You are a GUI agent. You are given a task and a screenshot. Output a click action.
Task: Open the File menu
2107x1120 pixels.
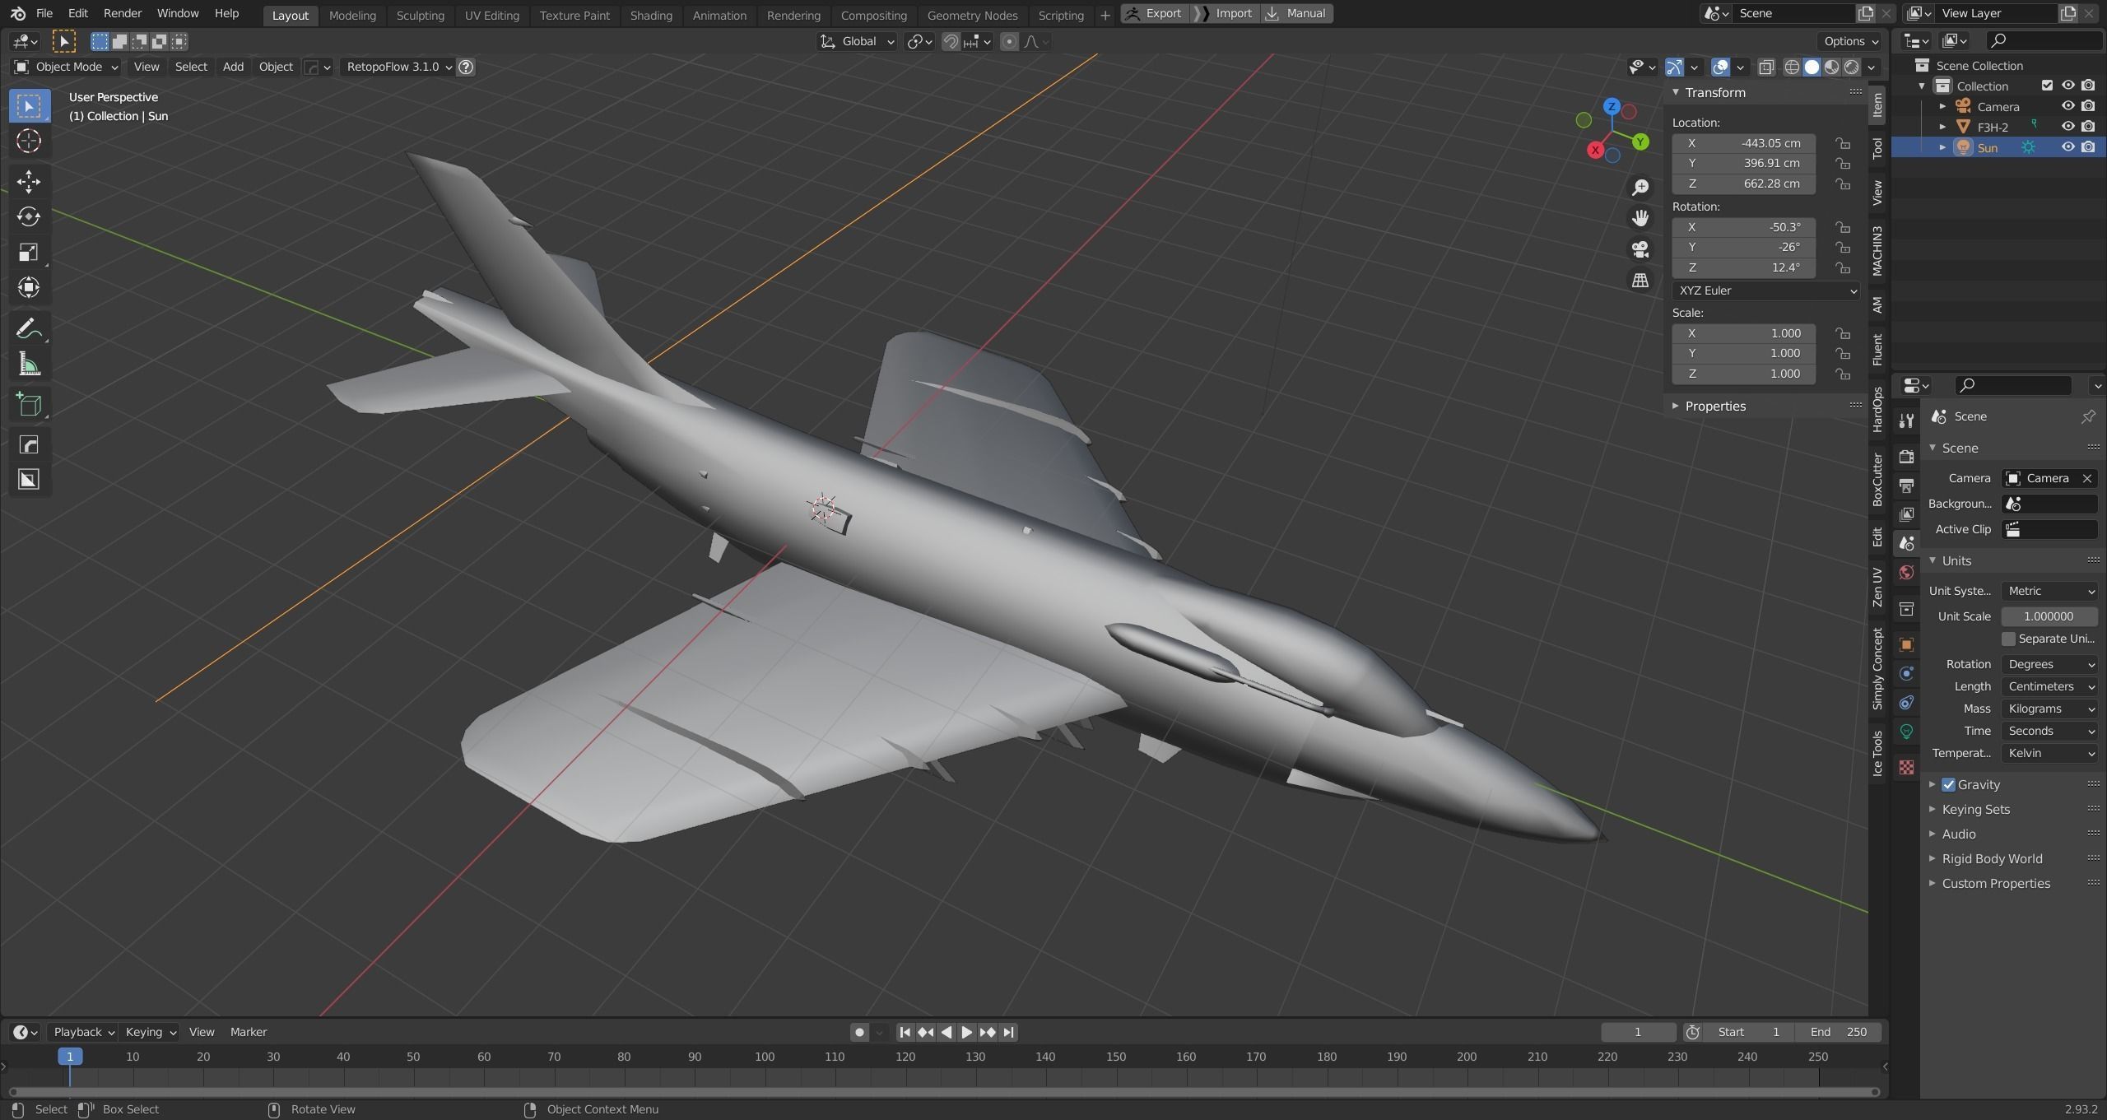pyautogui.click(x=44, y=13)
